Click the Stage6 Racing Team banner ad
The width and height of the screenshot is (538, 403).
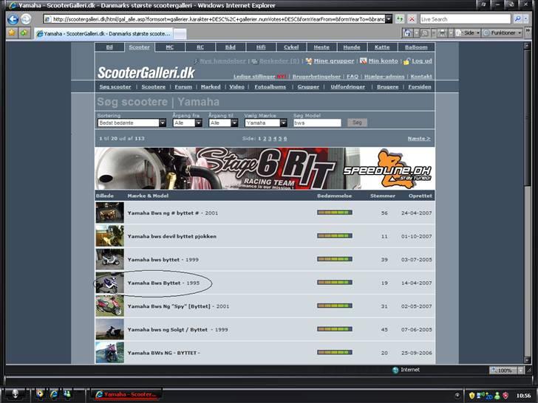point(265,168)
